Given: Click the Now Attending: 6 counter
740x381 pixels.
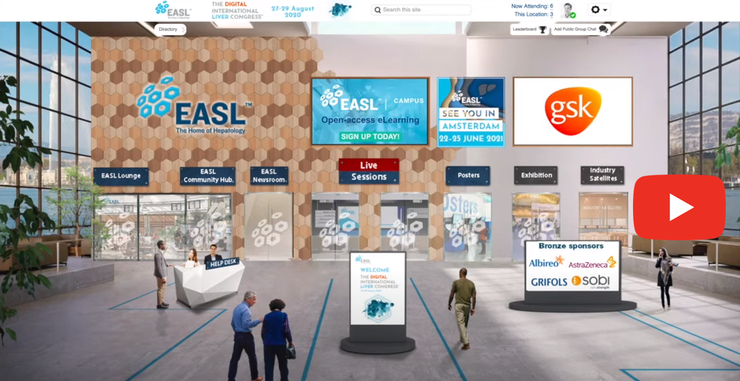Looking at the screenshot, I should tap(532, 6).
